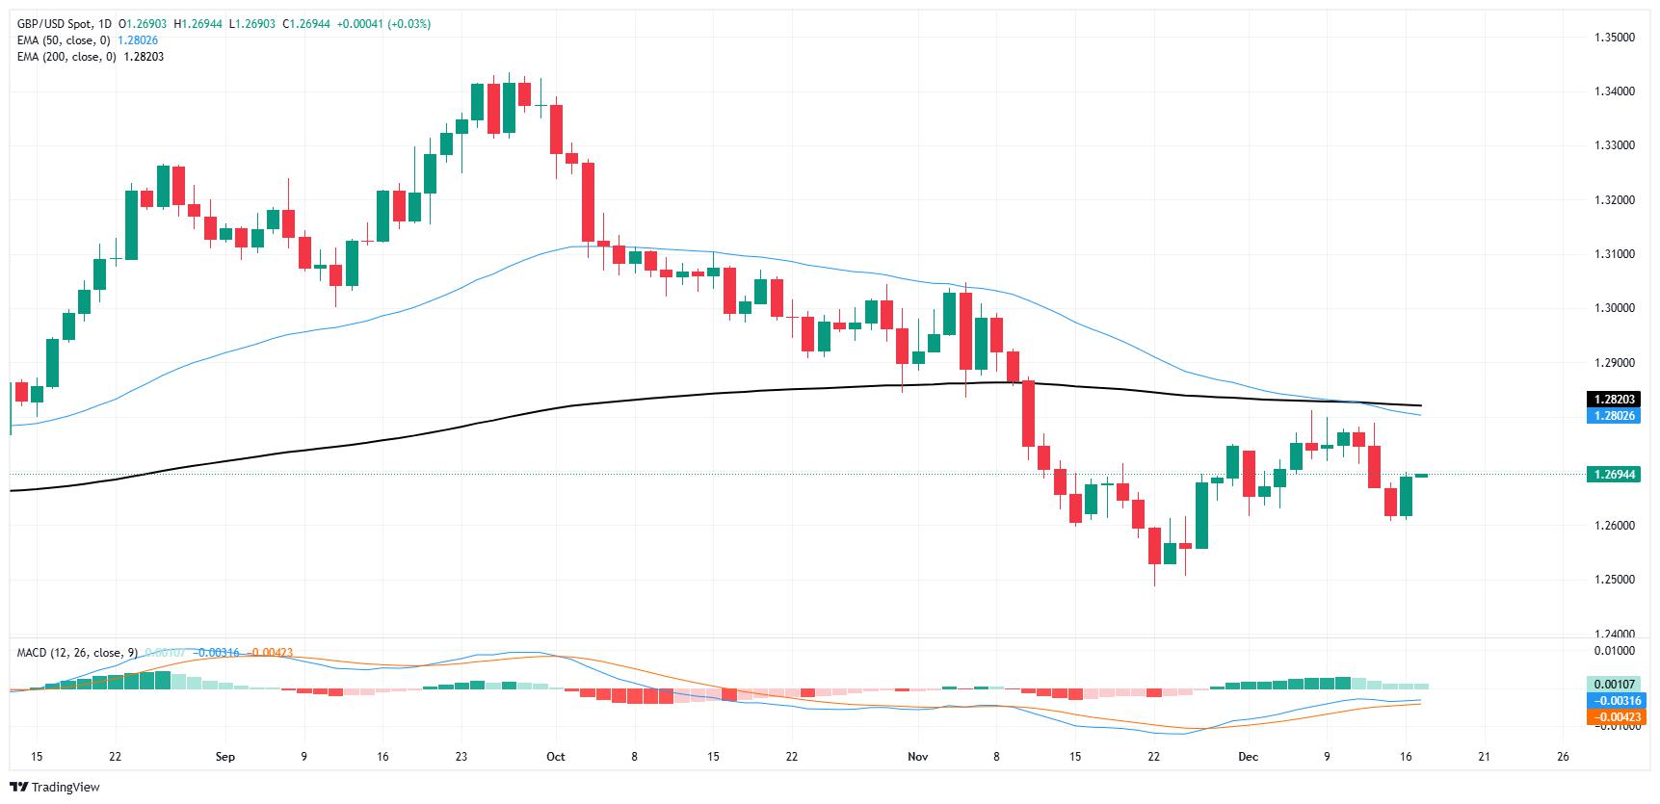The width and height of the screenshot is (1660, 804).
Task: Click the 1D timeframe in the title
Action: 105,24
